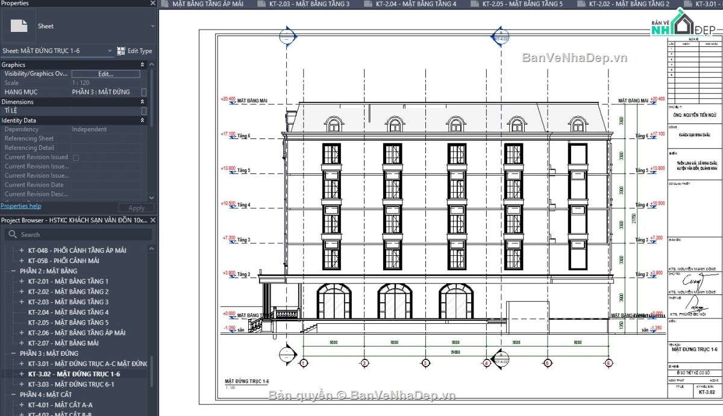Image resolution: width=723 pixels, height=416 pixels.
Task: Click the Sheet type thumbnail in Properties
Action: pyautogui.click(x=18, y=26)
